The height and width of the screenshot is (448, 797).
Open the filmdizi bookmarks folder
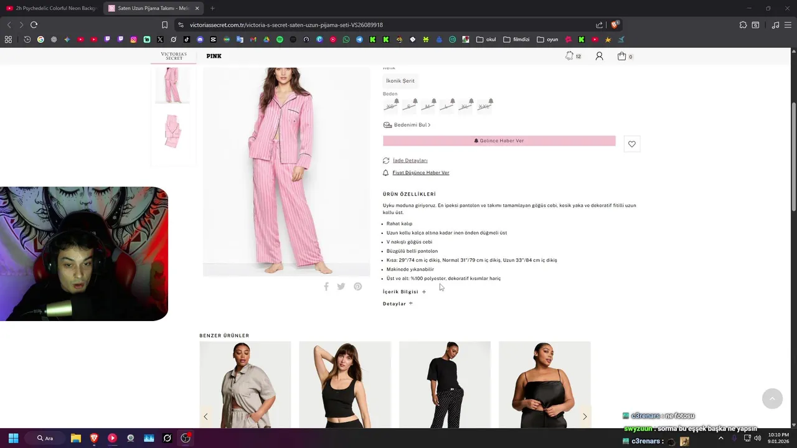pyautogui.click(x=516, y=39)
